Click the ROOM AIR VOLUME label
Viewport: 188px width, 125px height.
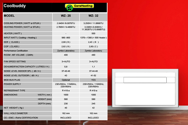pyautogui.click(x=18, y=55)
